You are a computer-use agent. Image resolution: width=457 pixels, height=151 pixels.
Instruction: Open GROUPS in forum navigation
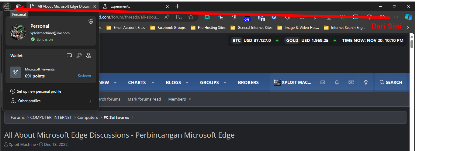[x=209, y=82]
